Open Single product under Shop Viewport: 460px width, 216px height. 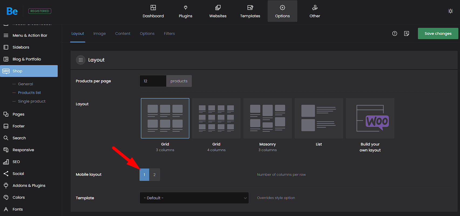coord(32,101)
